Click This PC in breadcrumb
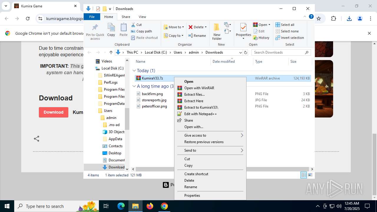377x212 pixels. pyautogui.click(x=132, y=52)
